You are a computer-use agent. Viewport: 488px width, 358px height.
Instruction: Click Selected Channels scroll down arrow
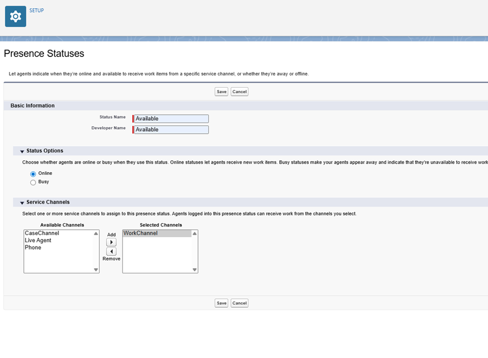pyautogui.click(x=195, y=270)
